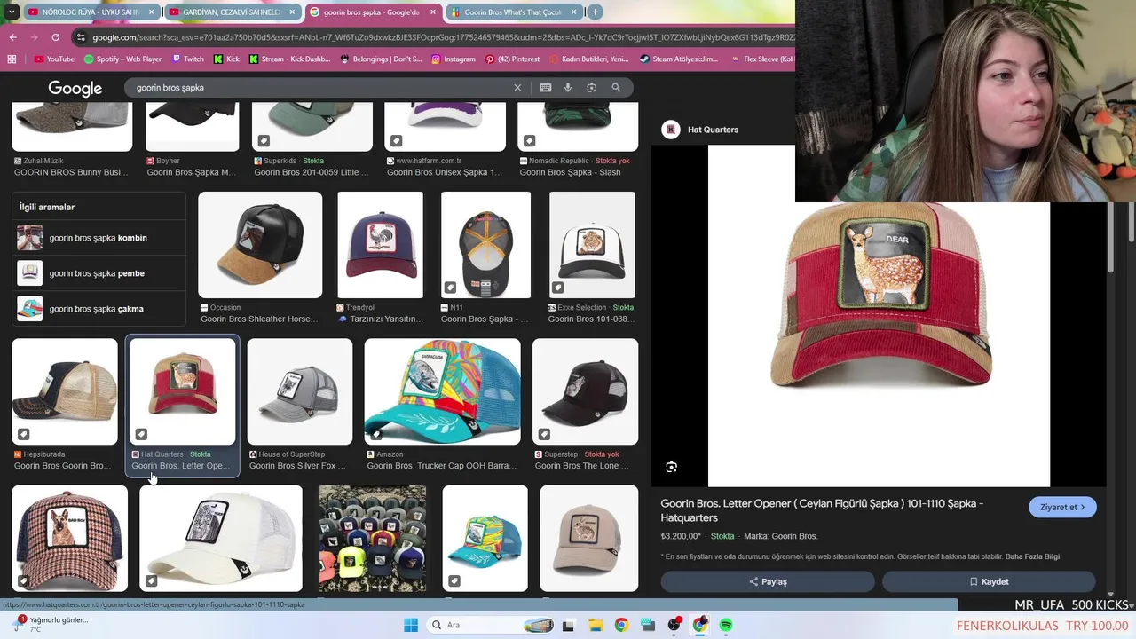Viewport: 1136px width, 639px height.
Task: Start voice search with the microphone icon
Action: coord(568,88)
